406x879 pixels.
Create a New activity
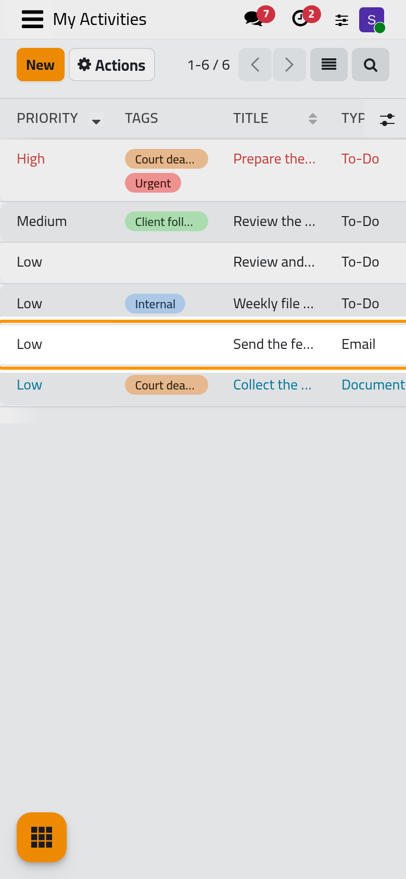point(41,65)
